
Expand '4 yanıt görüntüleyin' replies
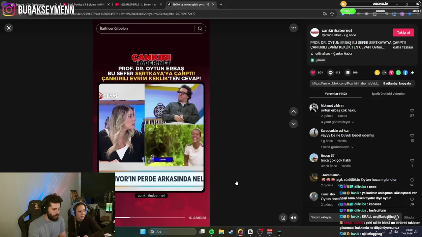point(337,122)
